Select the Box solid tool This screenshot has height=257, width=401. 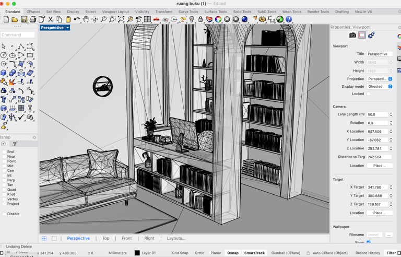click(x=4, y=73)
